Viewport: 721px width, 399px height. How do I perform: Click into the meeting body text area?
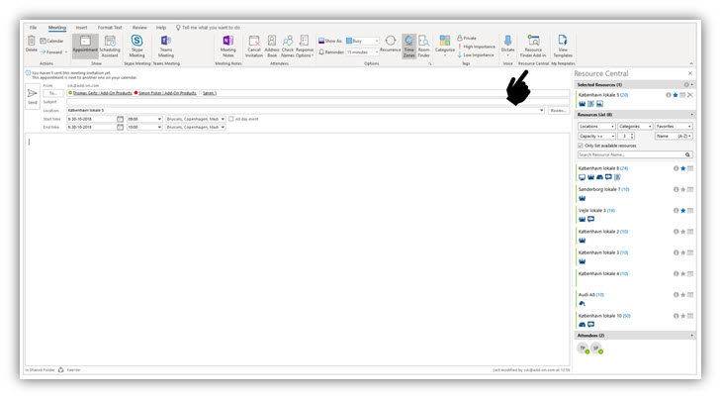coord(297,249)
